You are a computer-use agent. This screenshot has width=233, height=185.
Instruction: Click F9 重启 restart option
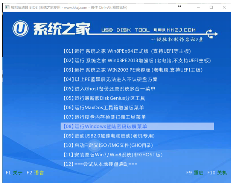tap(195, 173)
